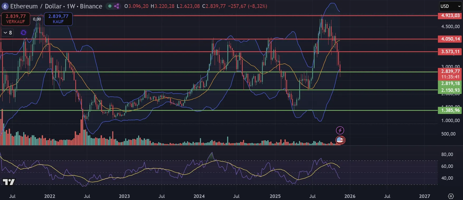Click the KAUF buy button
The image size is (463, 200).
click(58, 19)
